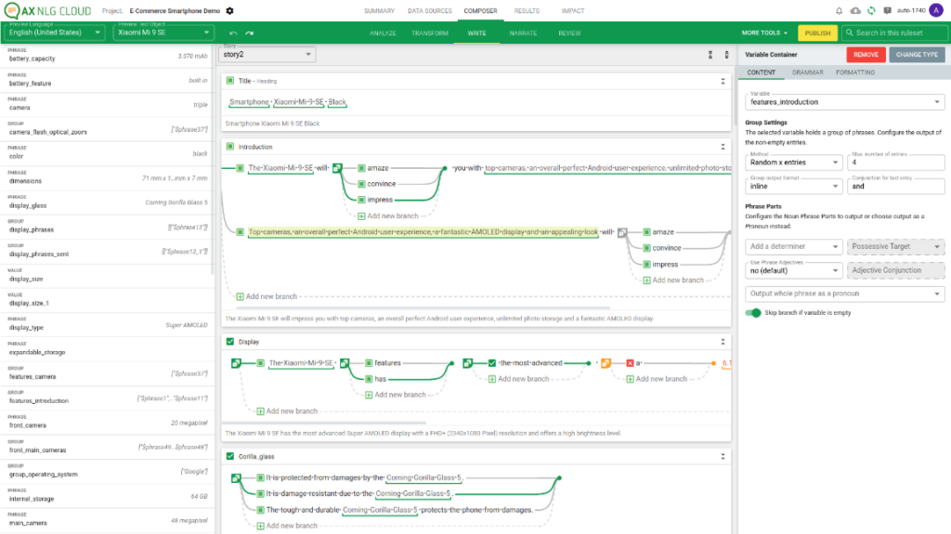
Task: Add new branch at bottom of Introduction
Action: [x=267, y=297]
